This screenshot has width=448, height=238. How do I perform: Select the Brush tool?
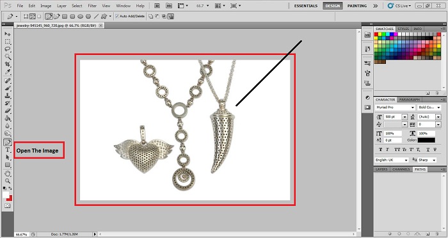click(x=8, y=88)
